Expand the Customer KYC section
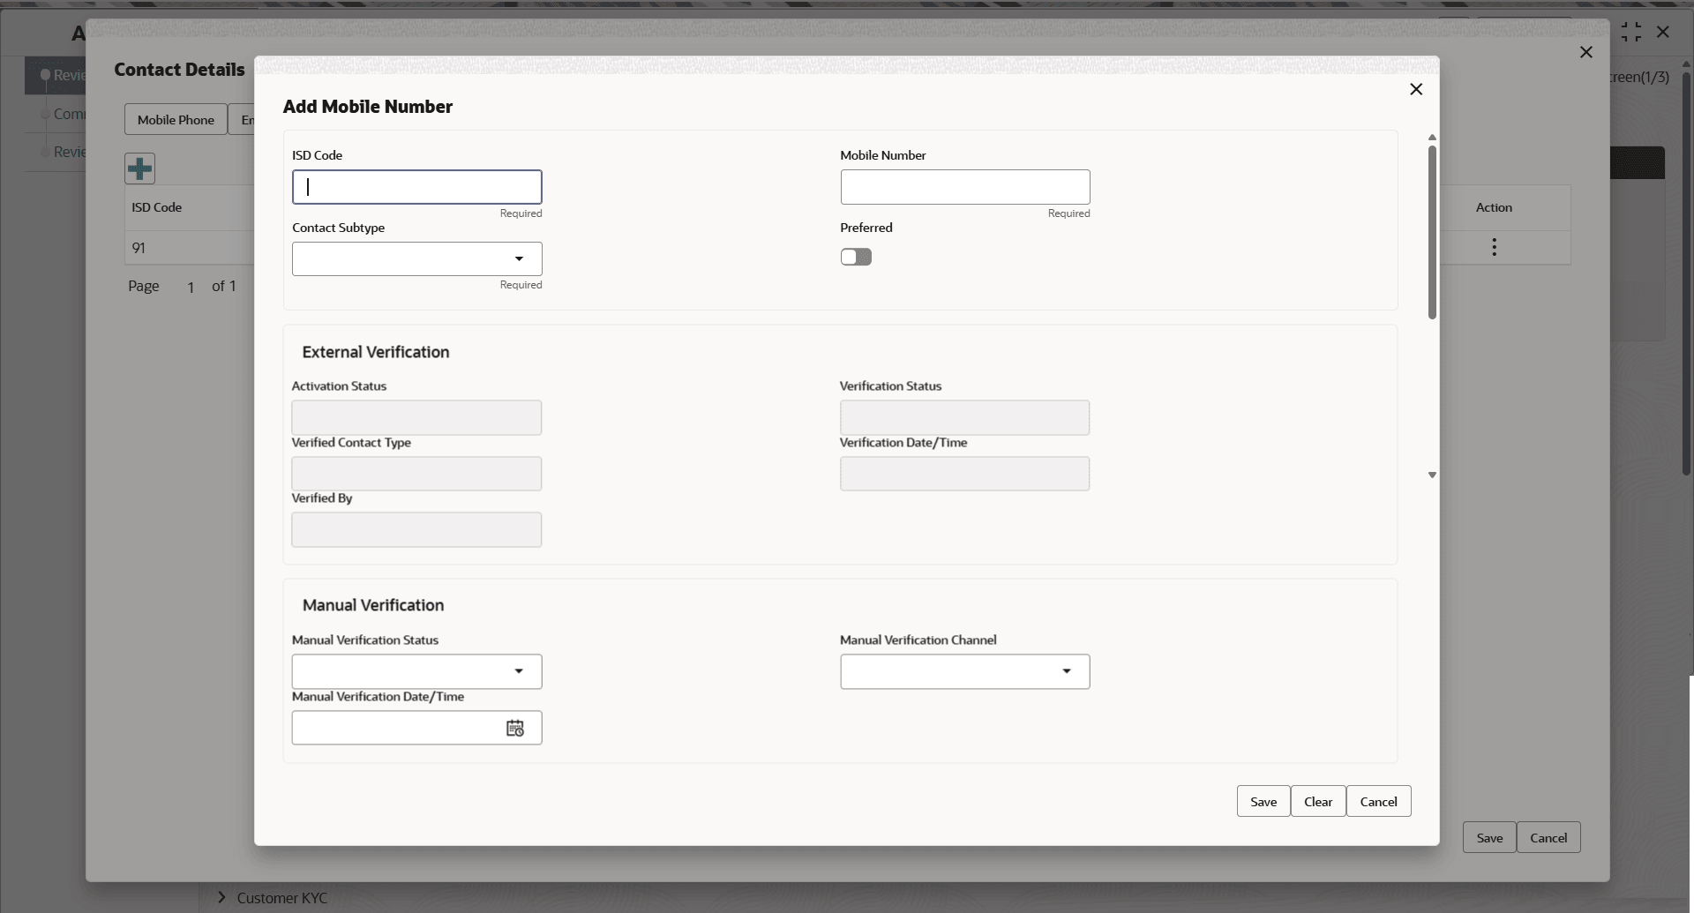Viewport: 1694px width, 913px height. pyautogui.click(x=221, y=897)
